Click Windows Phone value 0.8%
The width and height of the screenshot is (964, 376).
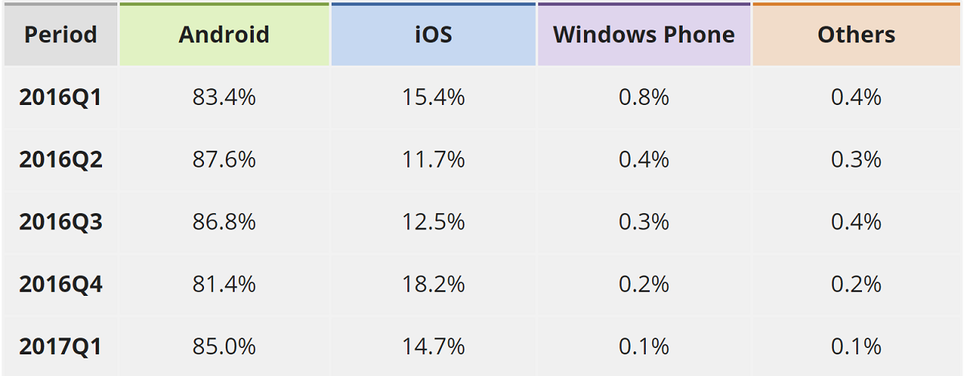tap(643, 98)
